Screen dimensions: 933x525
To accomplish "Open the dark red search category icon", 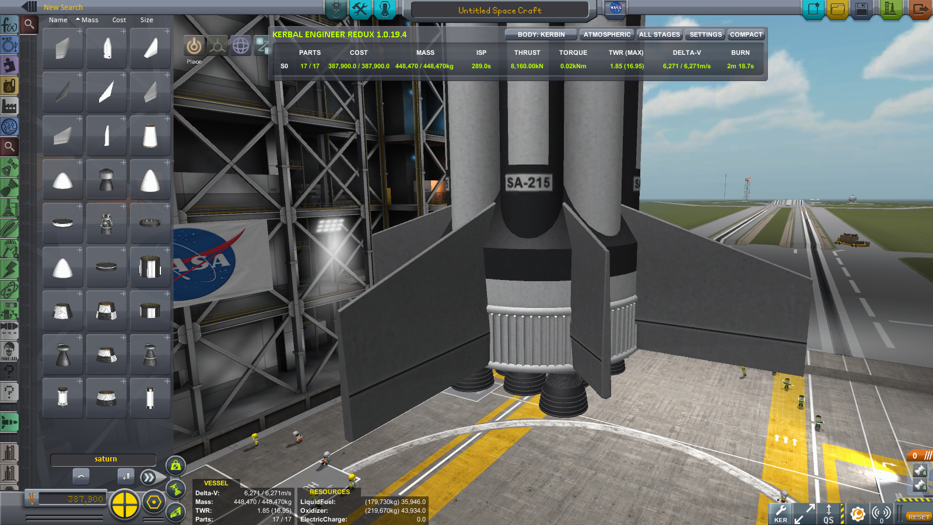I will (9, 146).
